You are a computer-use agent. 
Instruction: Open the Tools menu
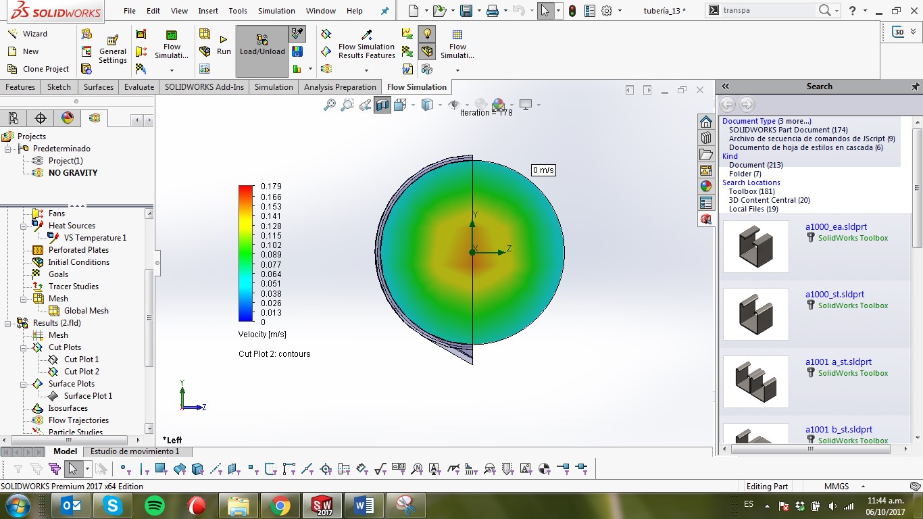pos(238,11)
